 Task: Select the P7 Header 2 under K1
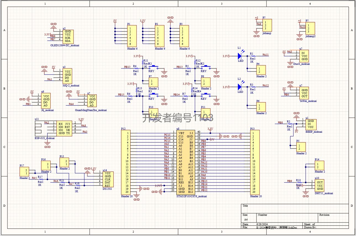point(153,82)
